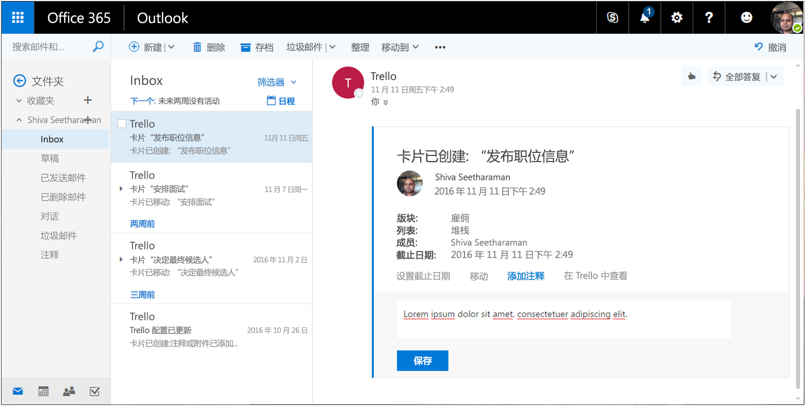Open the notifications bell
Screen dimensions: 806x406
[x=645, y=18]
